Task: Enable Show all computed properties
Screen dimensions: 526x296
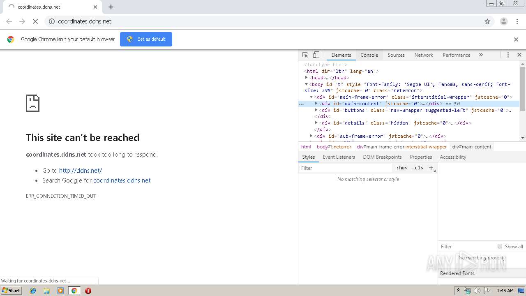Action: 500,246
